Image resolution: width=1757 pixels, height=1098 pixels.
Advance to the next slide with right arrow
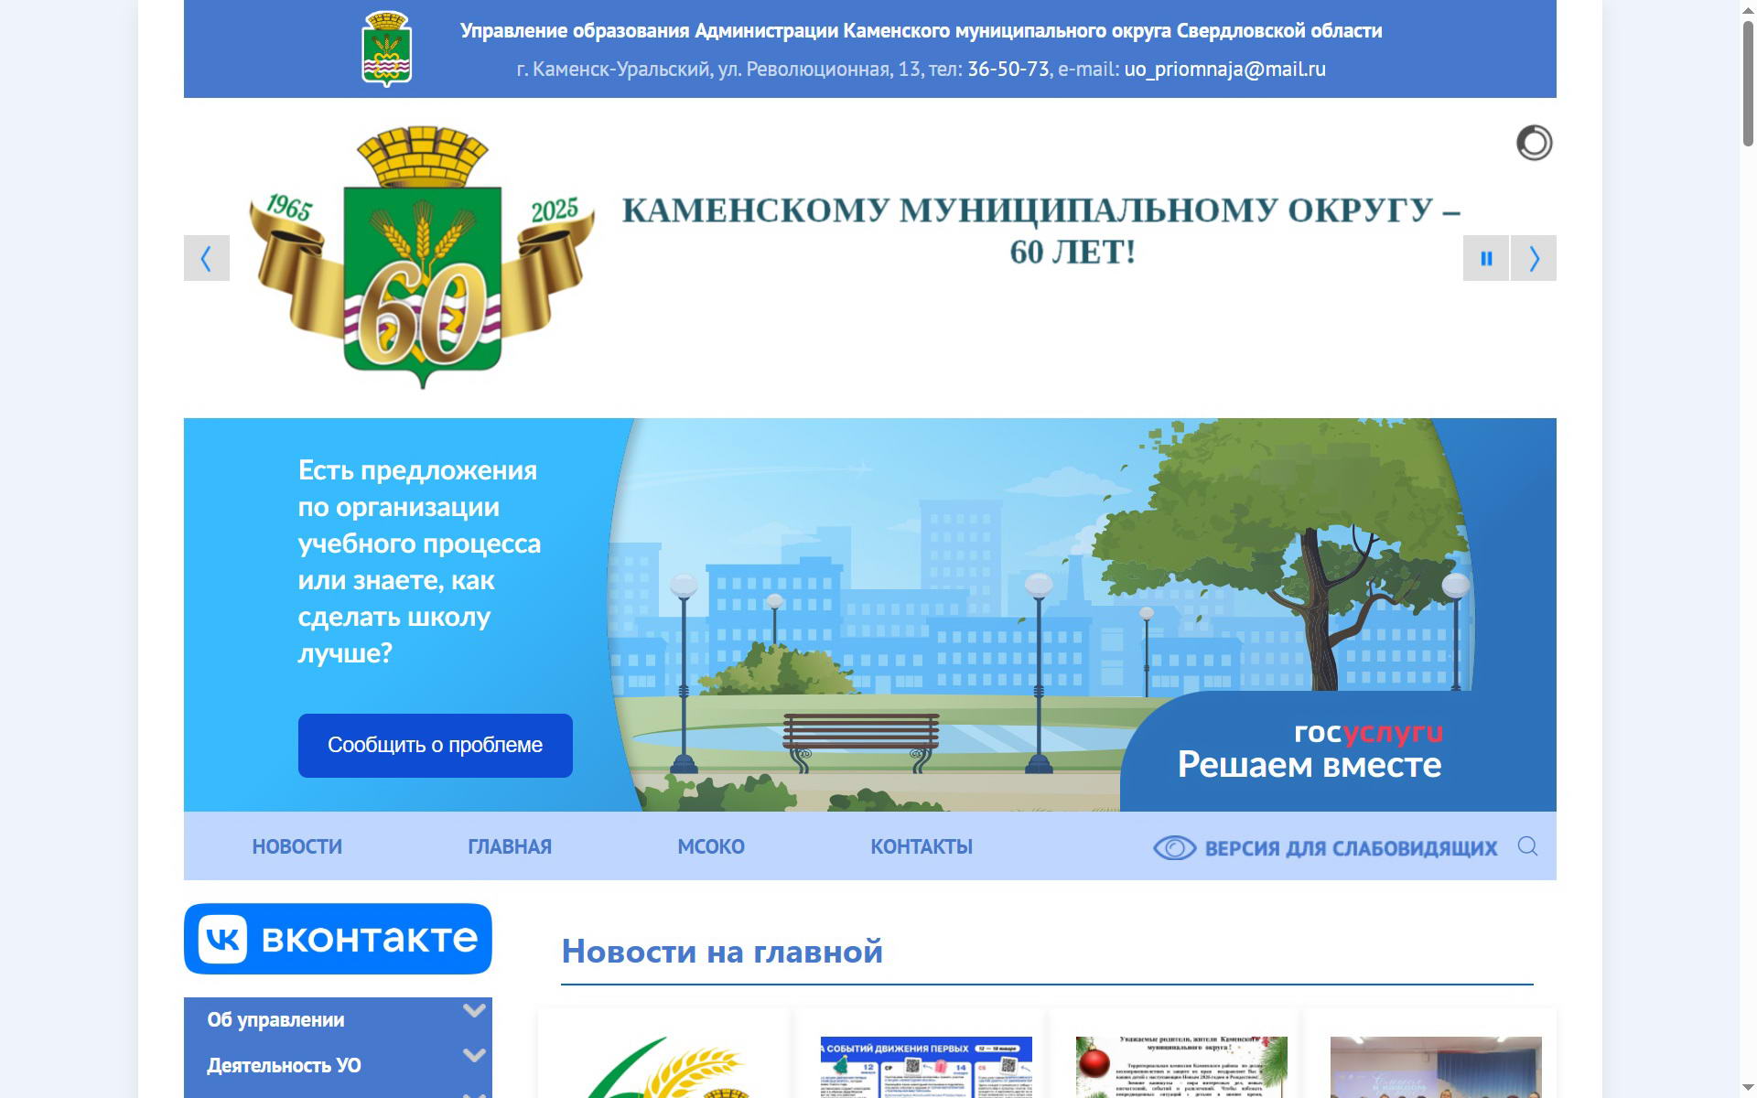[x=1534, y=258]
